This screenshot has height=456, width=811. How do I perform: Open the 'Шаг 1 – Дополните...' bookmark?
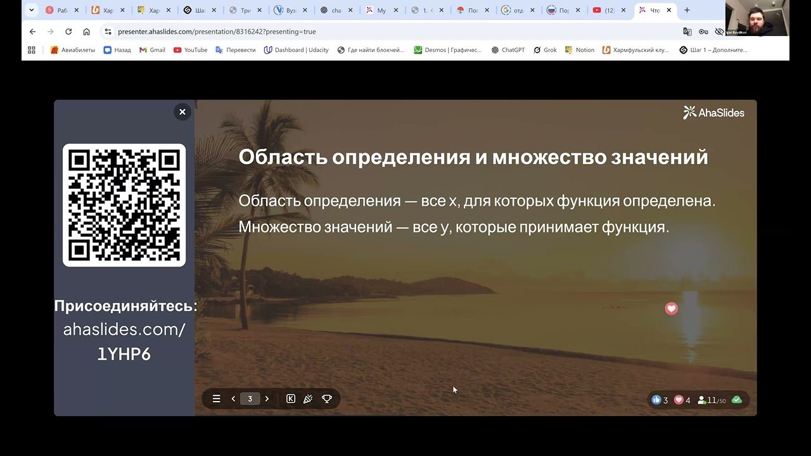tap(713, 50)
